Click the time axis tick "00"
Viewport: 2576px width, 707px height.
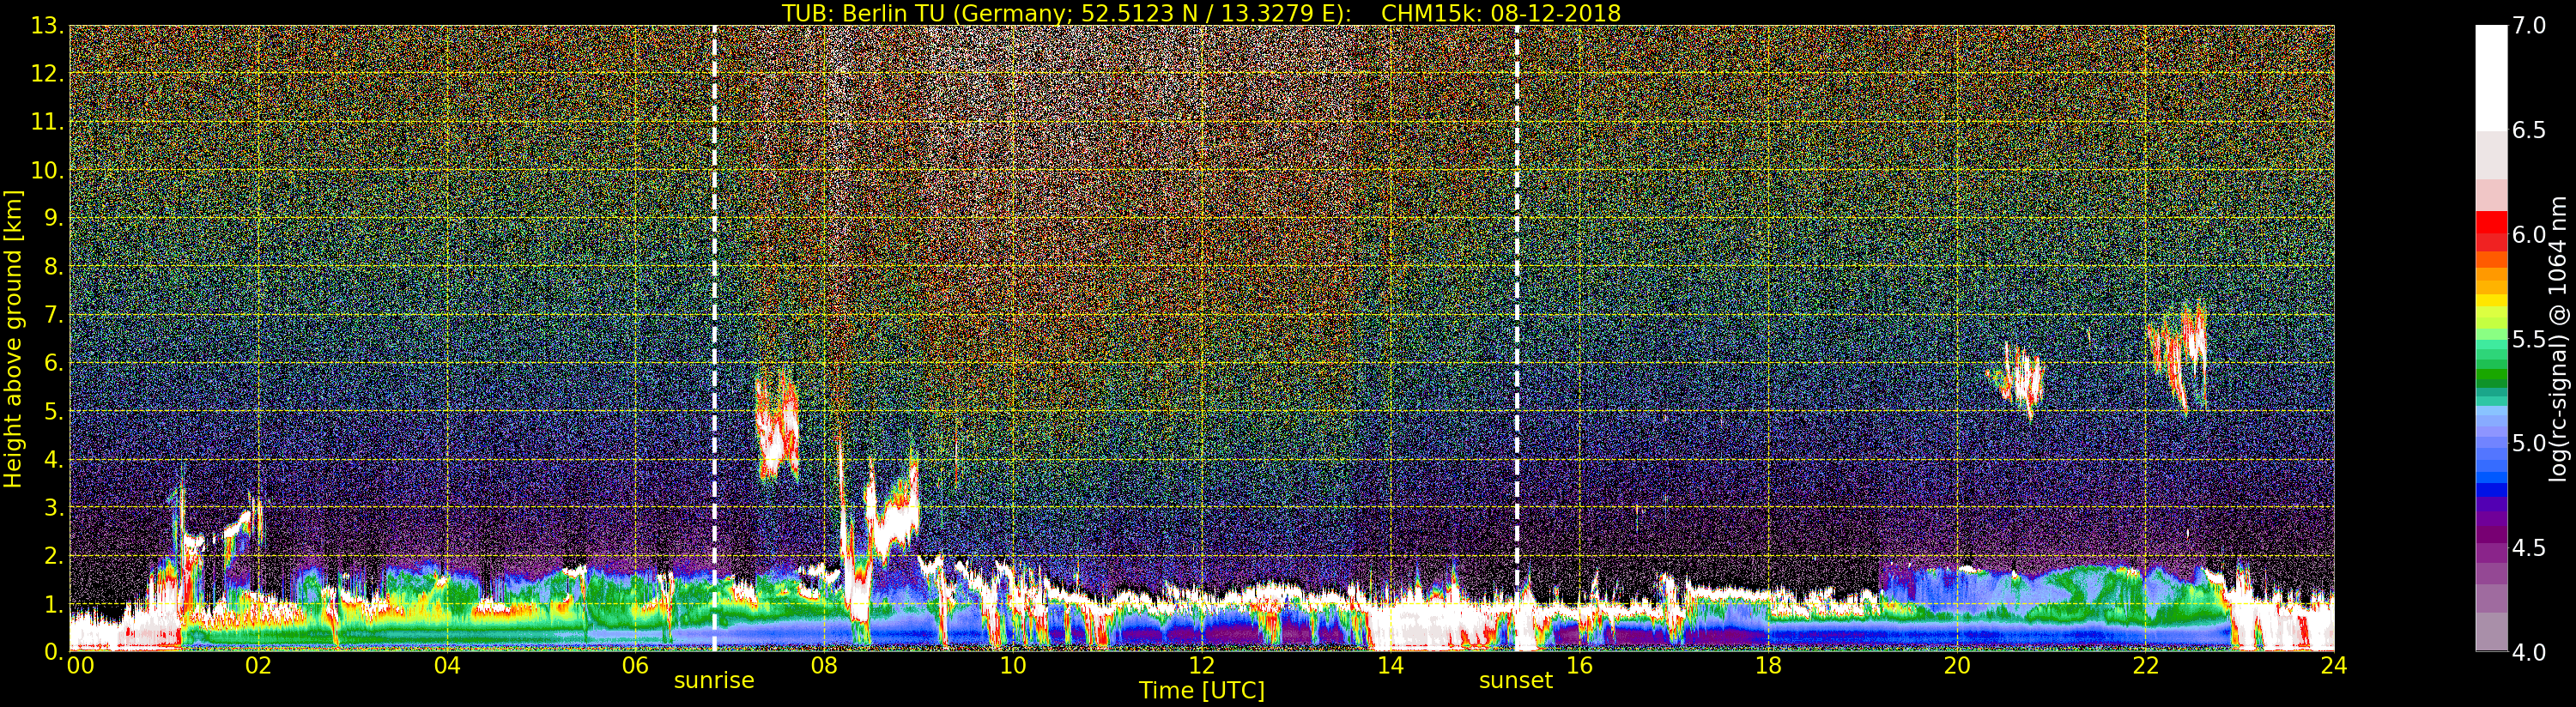coord(80,666)
